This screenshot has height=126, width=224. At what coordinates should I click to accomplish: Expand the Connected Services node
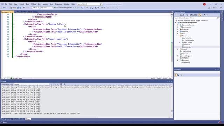click(x=178, y=25)
